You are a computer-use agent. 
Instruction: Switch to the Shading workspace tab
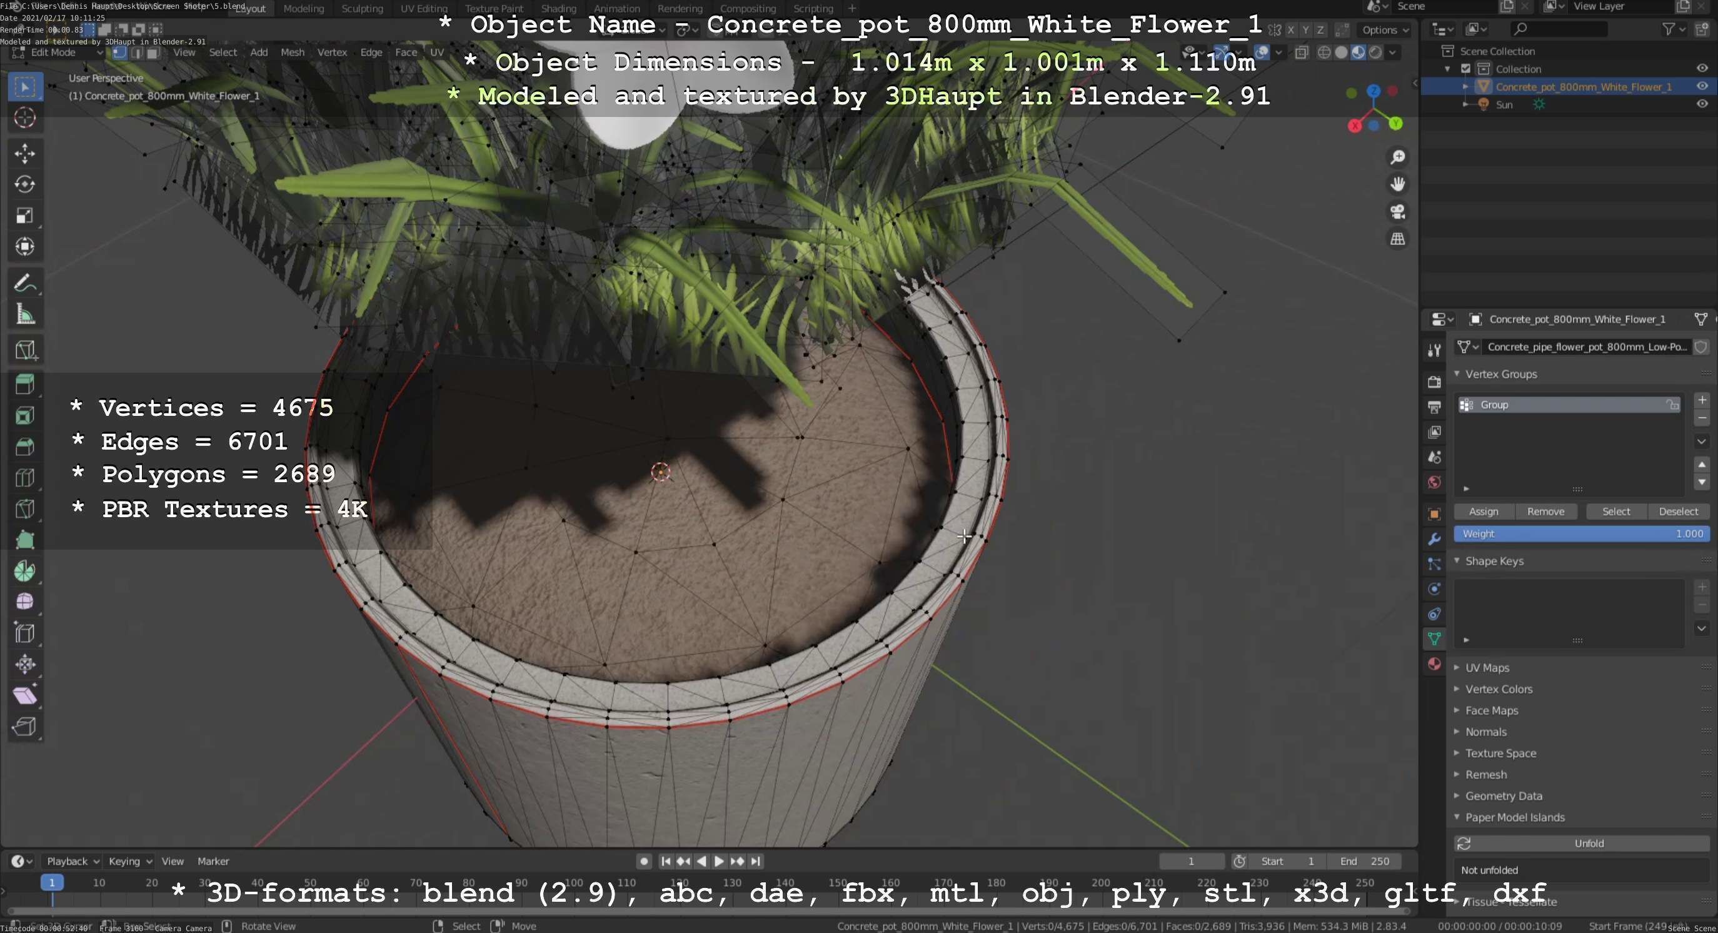(x=558, y=9)
